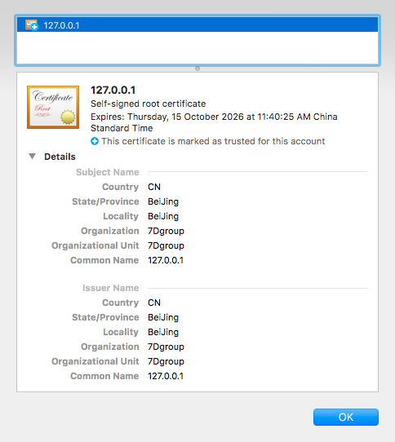The height and width of the screenshot is (442, 395).
Task: Click the Subject Name Common Name value 127.0.0.1
Action: (x=166, y=260)
